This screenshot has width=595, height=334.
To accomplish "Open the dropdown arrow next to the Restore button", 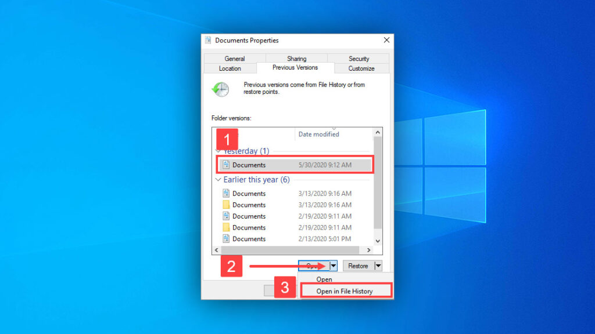I will coord(377,265).
